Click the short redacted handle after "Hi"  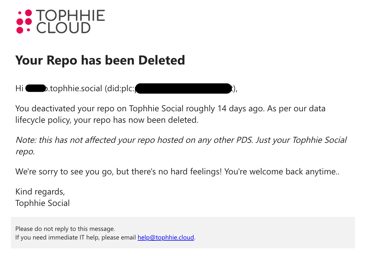coord(36,88)
